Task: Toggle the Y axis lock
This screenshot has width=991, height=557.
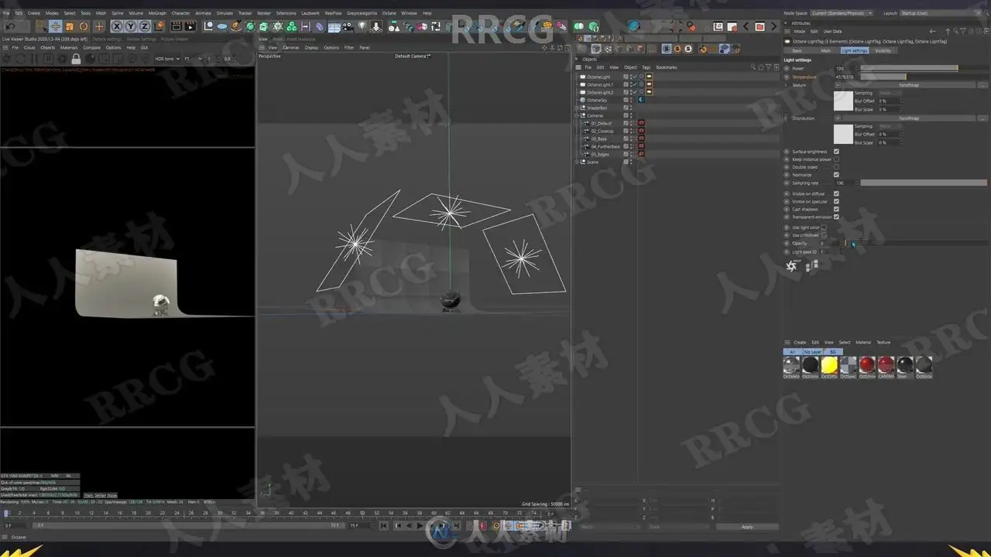Action: pos(131,26)
